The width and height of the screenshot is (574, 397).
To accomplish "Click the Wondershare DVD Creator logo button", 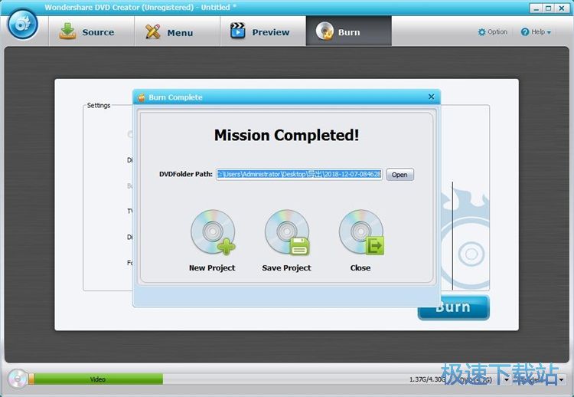I will click(x=23, y=25).
